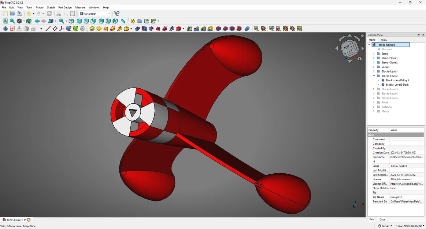426x229 pixels.
Task: Click the small cube under navigation cube
Action: click(x=359, y=59)
